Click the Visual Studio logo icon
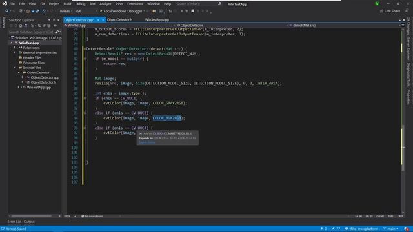Viewport: 413px width, 232px height. (5, 4)
